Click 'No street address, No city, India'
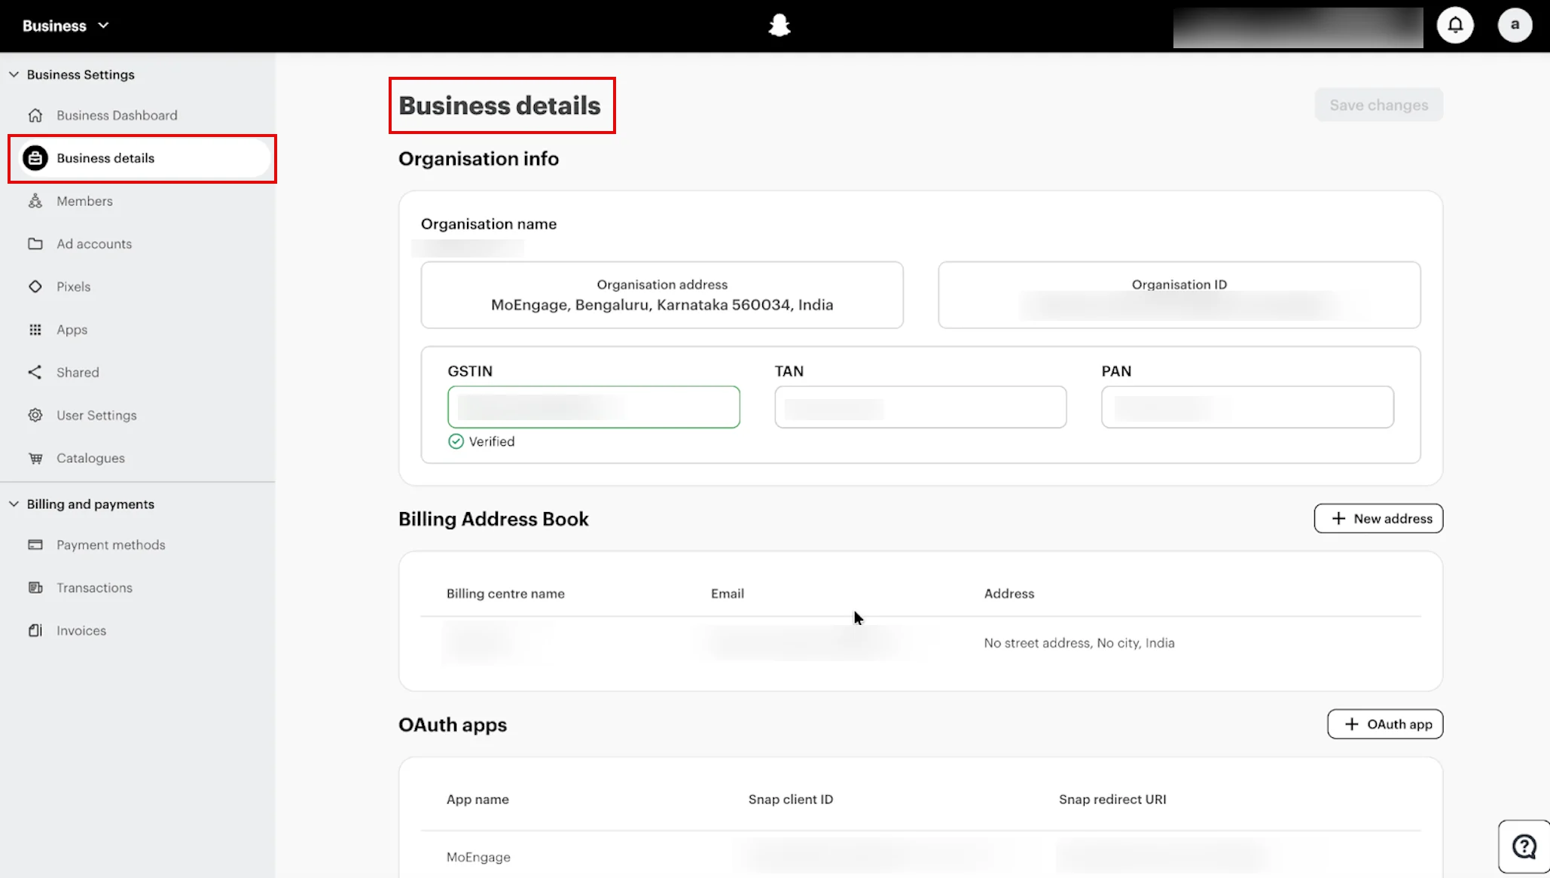 (1079, 643)
